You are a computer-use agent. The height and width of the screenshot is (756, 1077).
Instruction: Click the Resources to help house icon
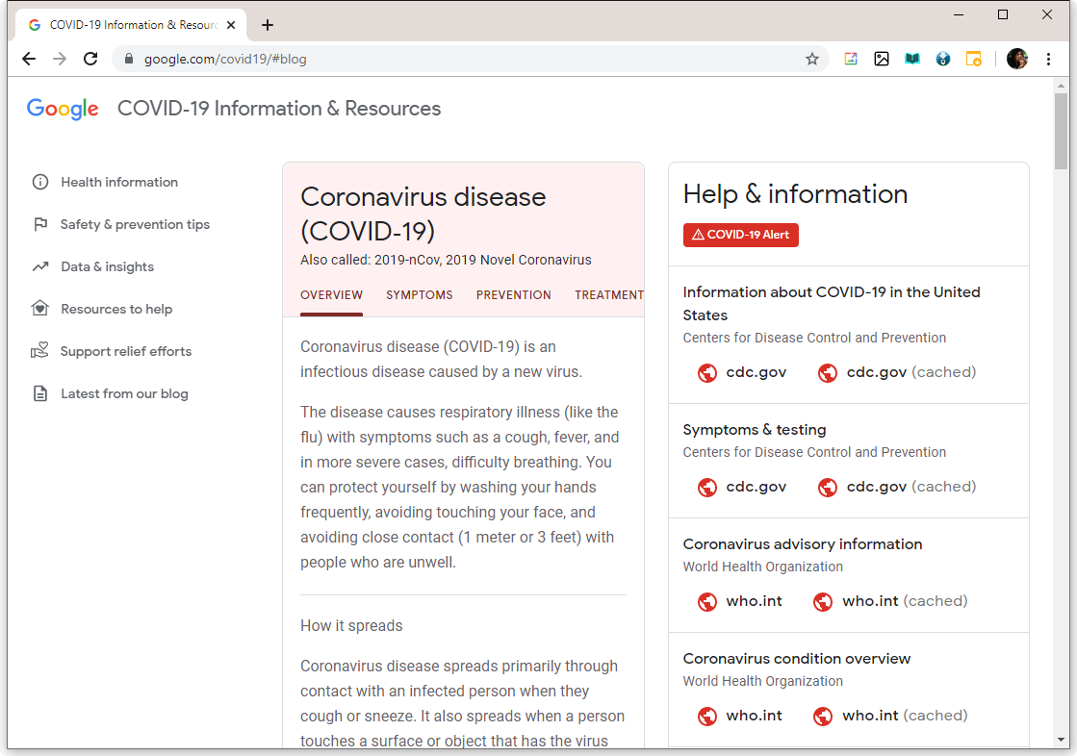(x=40, y=309)
